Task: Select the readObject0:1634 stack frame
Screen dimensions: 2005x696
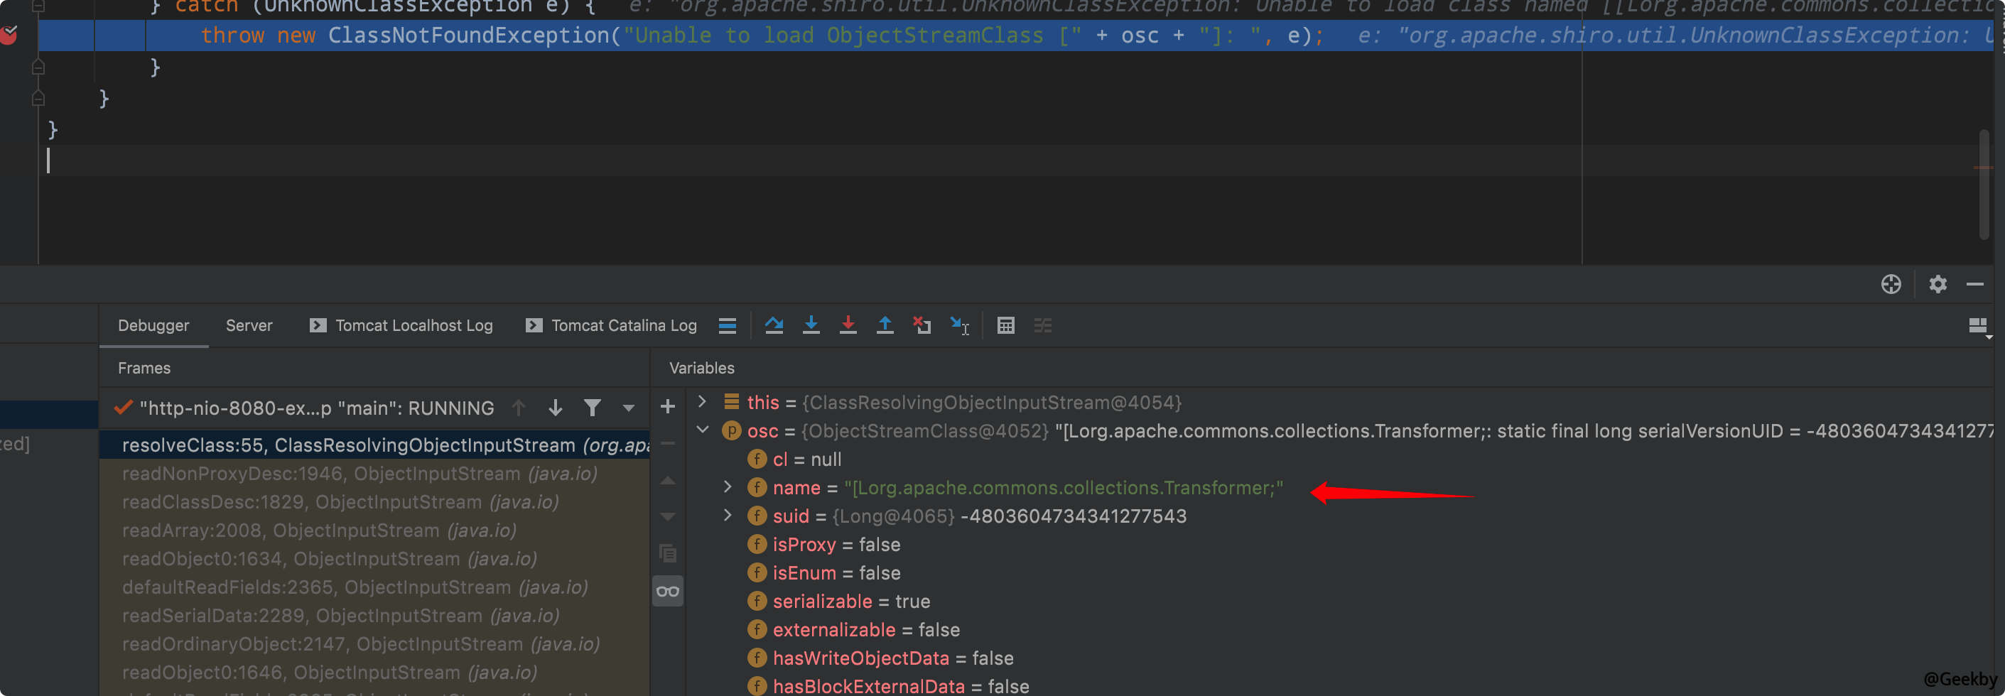Action: pyautogui.click(x=330, y=558)
